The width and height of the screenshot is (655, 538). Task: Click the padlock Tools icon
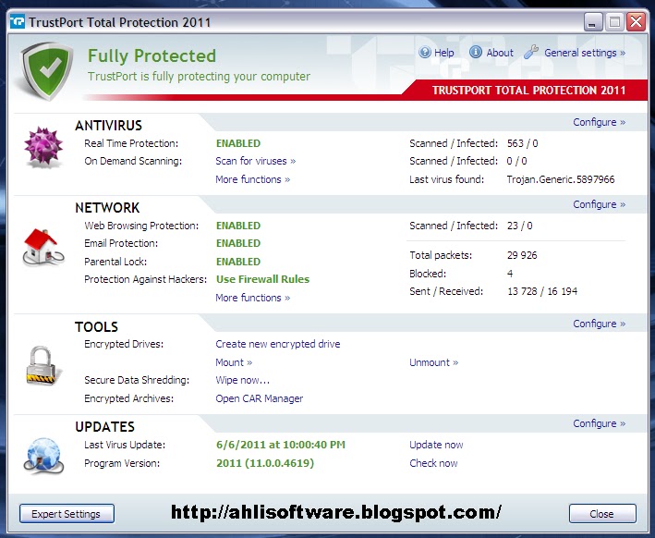pyautogui.click(x=43, y=366)
